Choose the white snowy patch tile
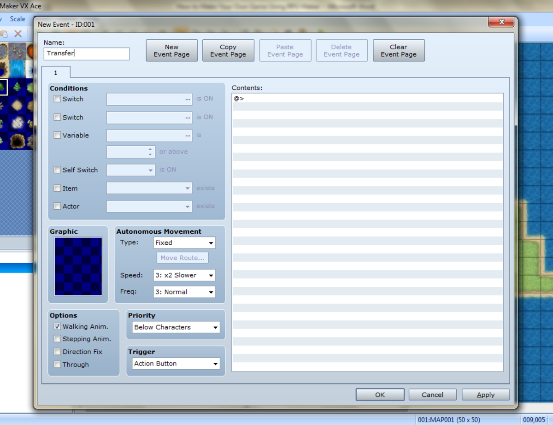This screenshot has width=553, height=425. pyautogui.click(x=18, y=123)
